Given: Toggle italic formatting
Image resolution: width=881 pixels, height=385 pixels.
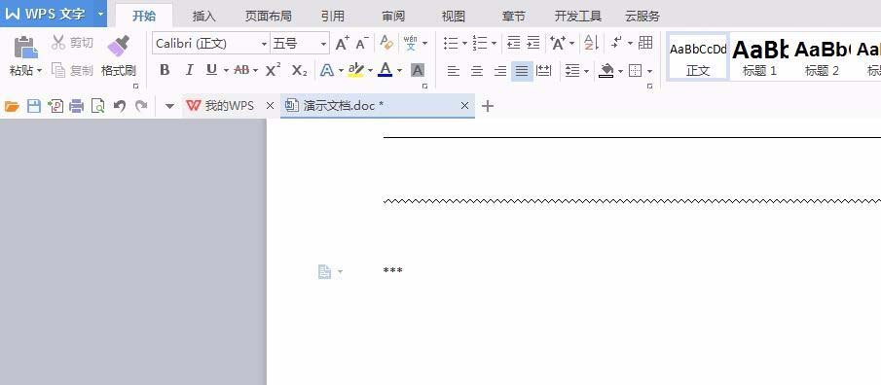Looking at the screenshot, I should [x=190, y=70].
